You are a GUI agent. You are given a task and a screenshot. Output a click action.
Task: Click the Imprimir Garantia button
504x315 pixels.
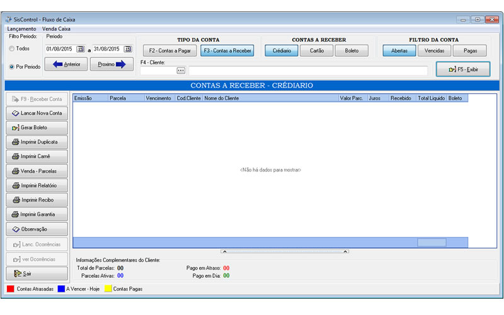click(37, 214)
